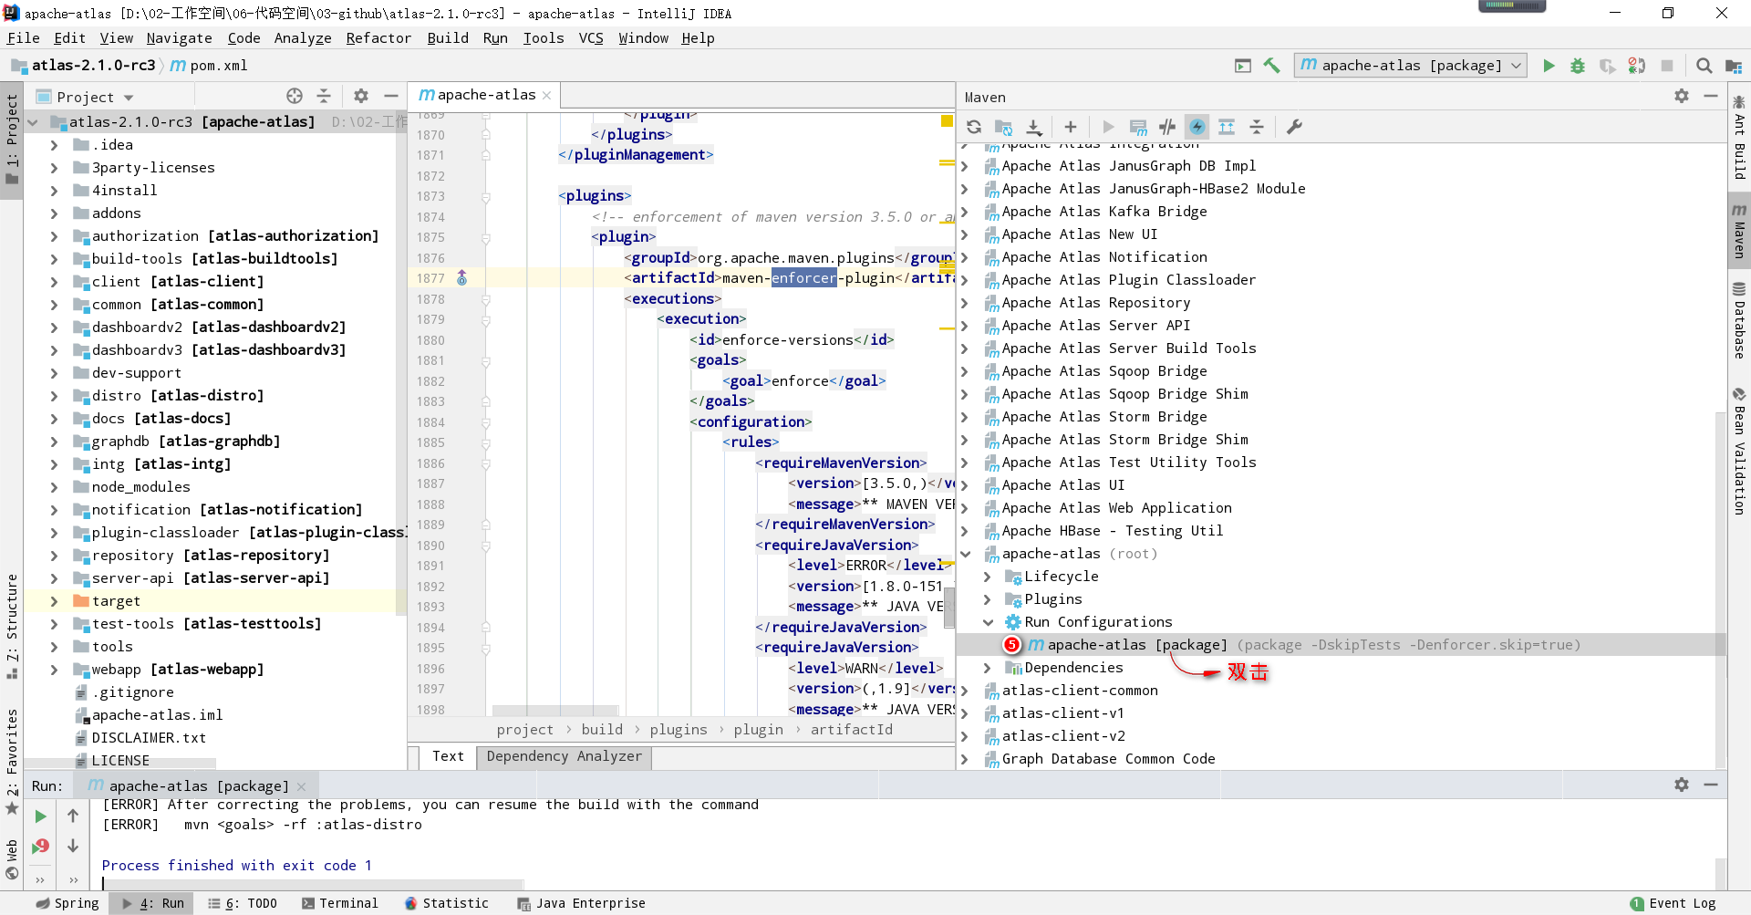Screen dimensions: 1751x915
Task: Open Project panel gear settings
Action: pyautogui.click(x=361, y=96)
